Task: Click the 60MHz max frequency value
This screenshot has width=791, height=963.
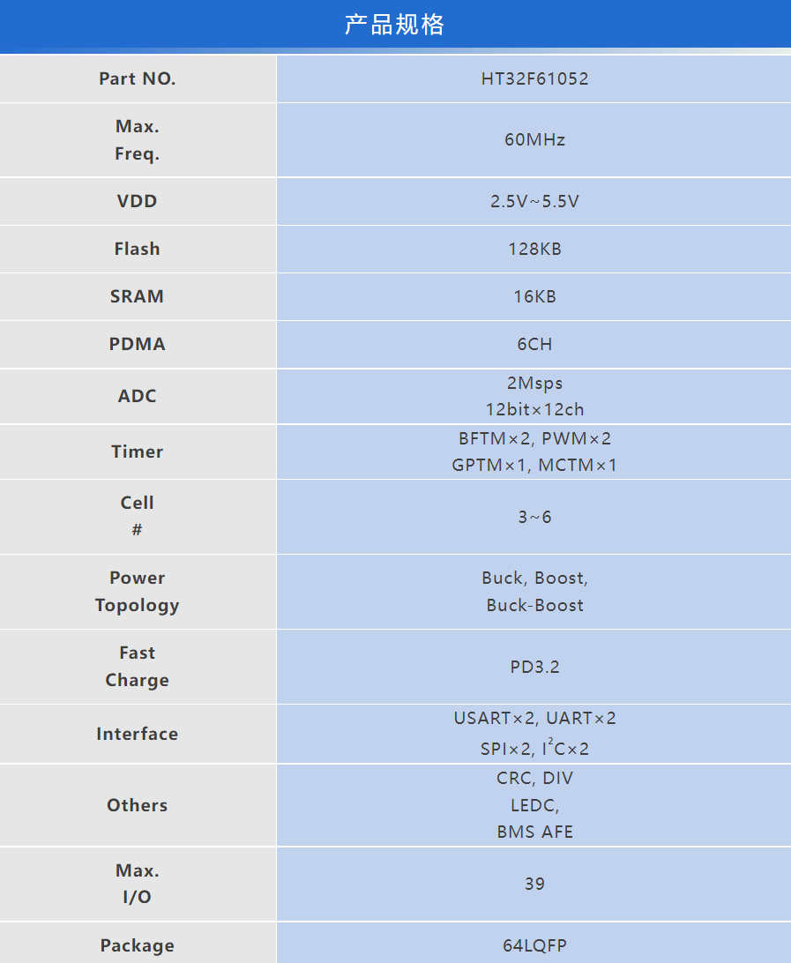Action: point(534,139)
